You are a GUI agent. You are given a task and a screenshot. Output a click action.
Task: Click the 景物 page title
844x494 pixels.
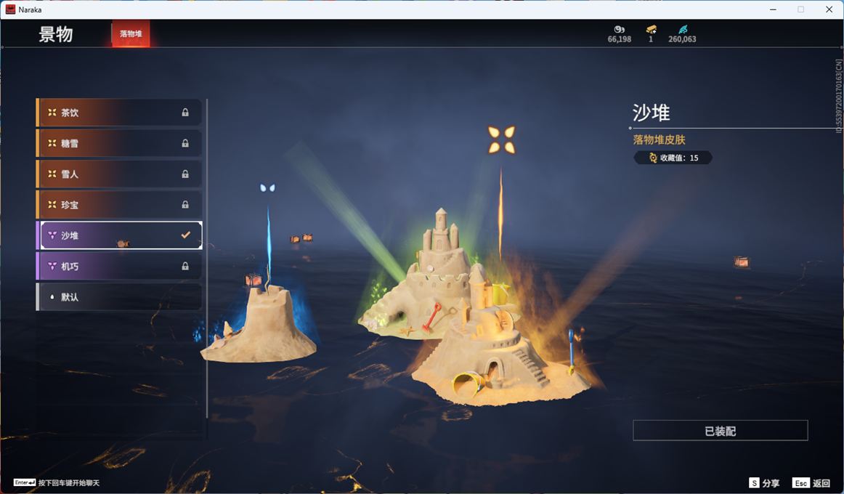click(x=55, y=34)
